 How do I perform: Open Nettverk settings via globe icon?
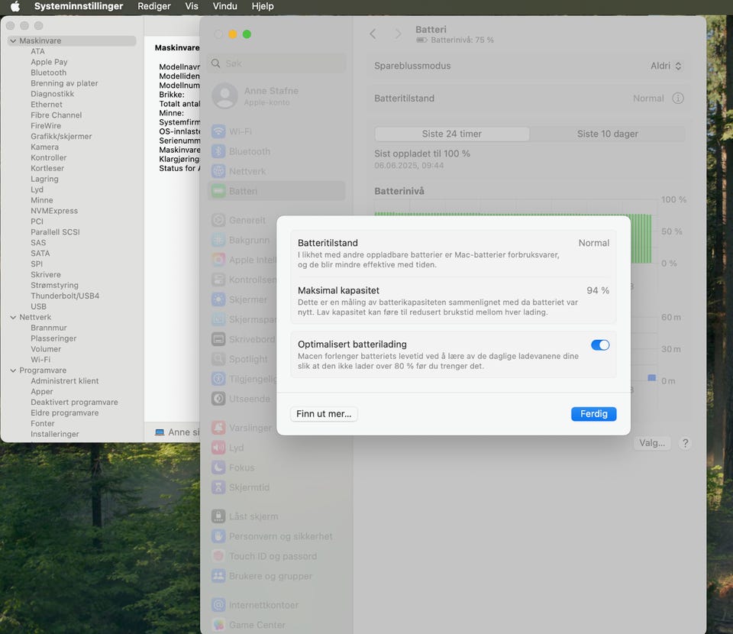point(219,171)
